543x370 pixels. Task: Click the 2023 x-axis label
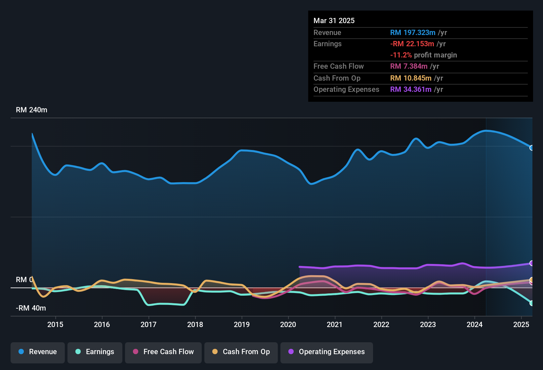pyautogui.click(x=428, y=324)
